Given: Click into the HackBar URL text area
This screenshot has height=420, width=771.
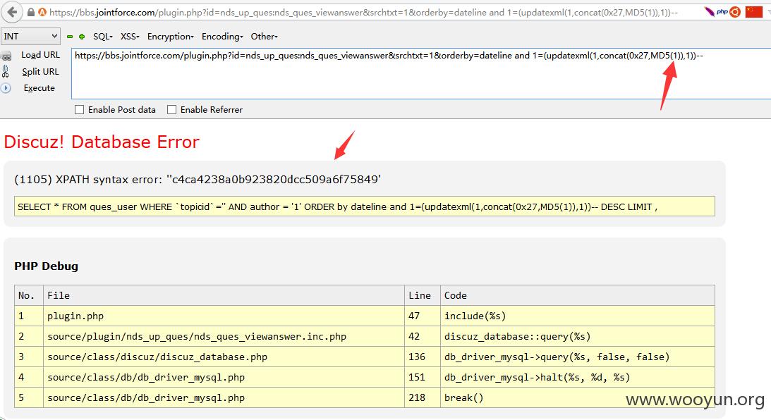Looking at the screenshot, I should click(421, 74).
